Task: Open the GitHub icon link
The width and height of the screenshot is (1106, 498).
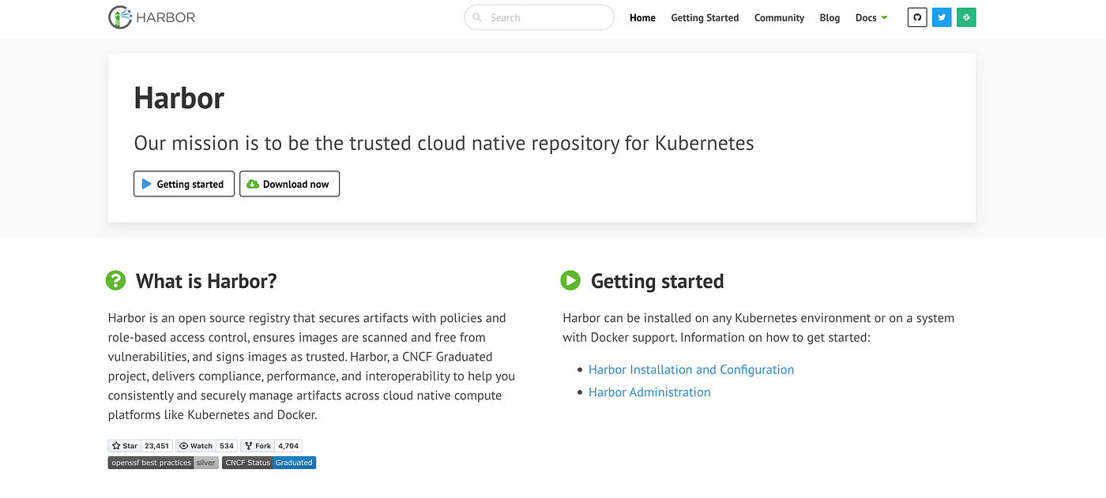Action: coord(917,17)
